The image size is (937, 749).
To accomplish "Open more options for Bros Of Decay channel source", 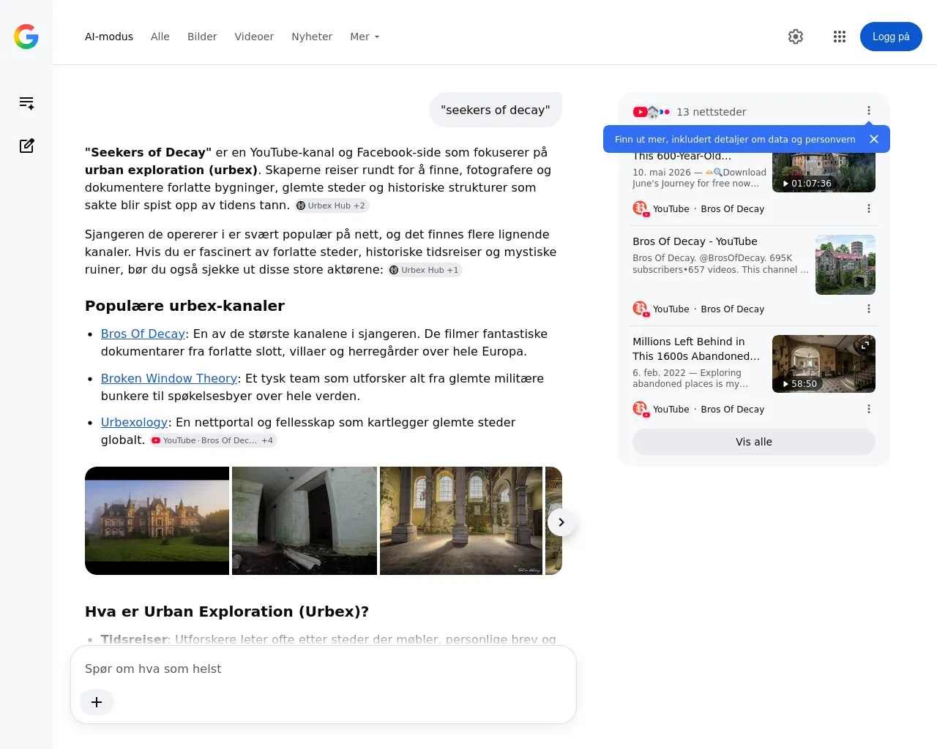I will click(869, 309).
